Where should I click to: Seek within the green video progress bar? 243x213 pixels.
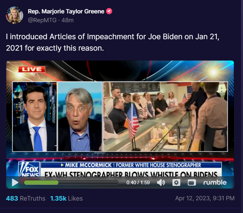[x=71, y=183]
